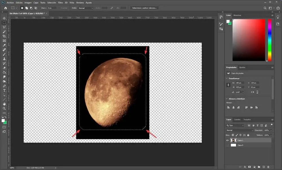
Task: Pick a color in the color field
Action: [x=249, y=39]
